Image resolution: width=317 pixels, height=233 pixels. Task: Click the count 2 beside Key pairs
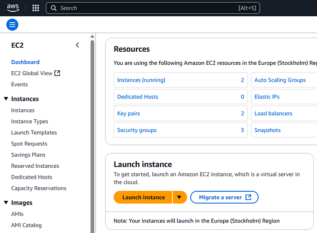pos(242,114)
